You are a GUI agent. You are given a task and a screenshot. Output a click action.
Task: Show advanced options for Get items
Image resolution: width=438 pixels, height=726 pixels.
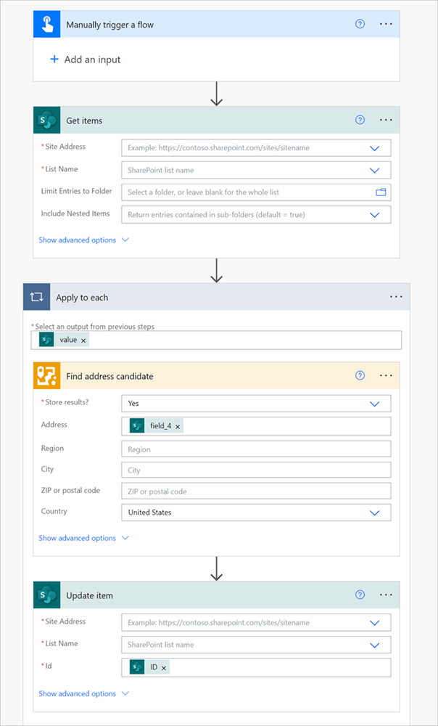(80, 240)
